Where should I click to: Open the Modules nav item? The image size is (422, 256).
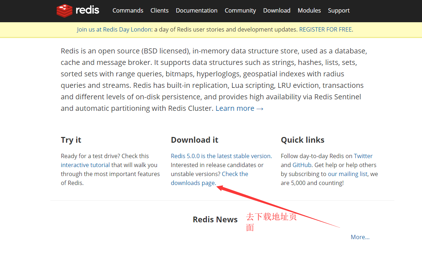pos(309,10)
